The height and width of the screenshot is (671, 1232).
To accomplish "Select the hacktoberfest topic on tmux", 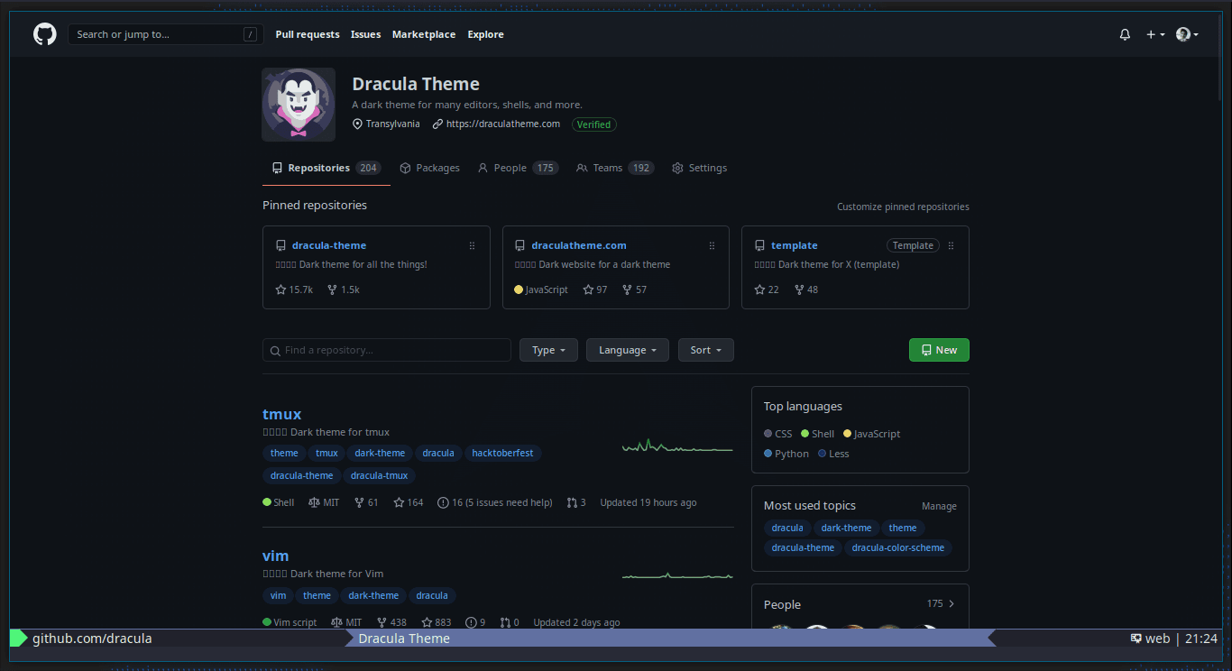I will (503, 453).
